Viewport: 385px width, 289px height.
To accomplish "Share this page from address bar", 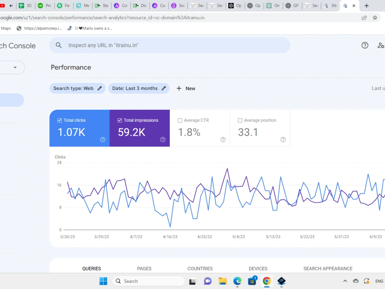I will pos(364,18).
